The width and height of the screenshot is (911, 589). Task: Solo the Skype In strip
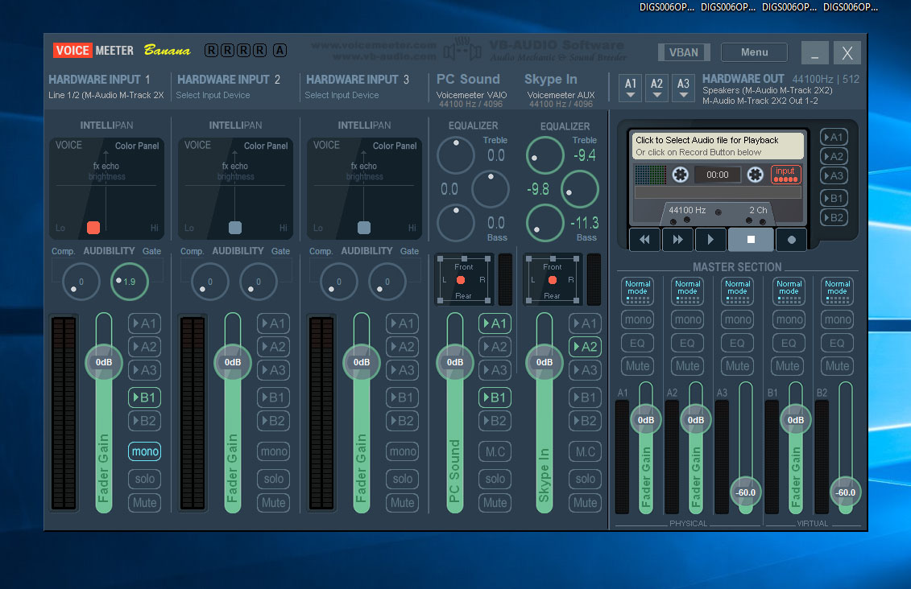pyautogui.click(x=585, y=479)
